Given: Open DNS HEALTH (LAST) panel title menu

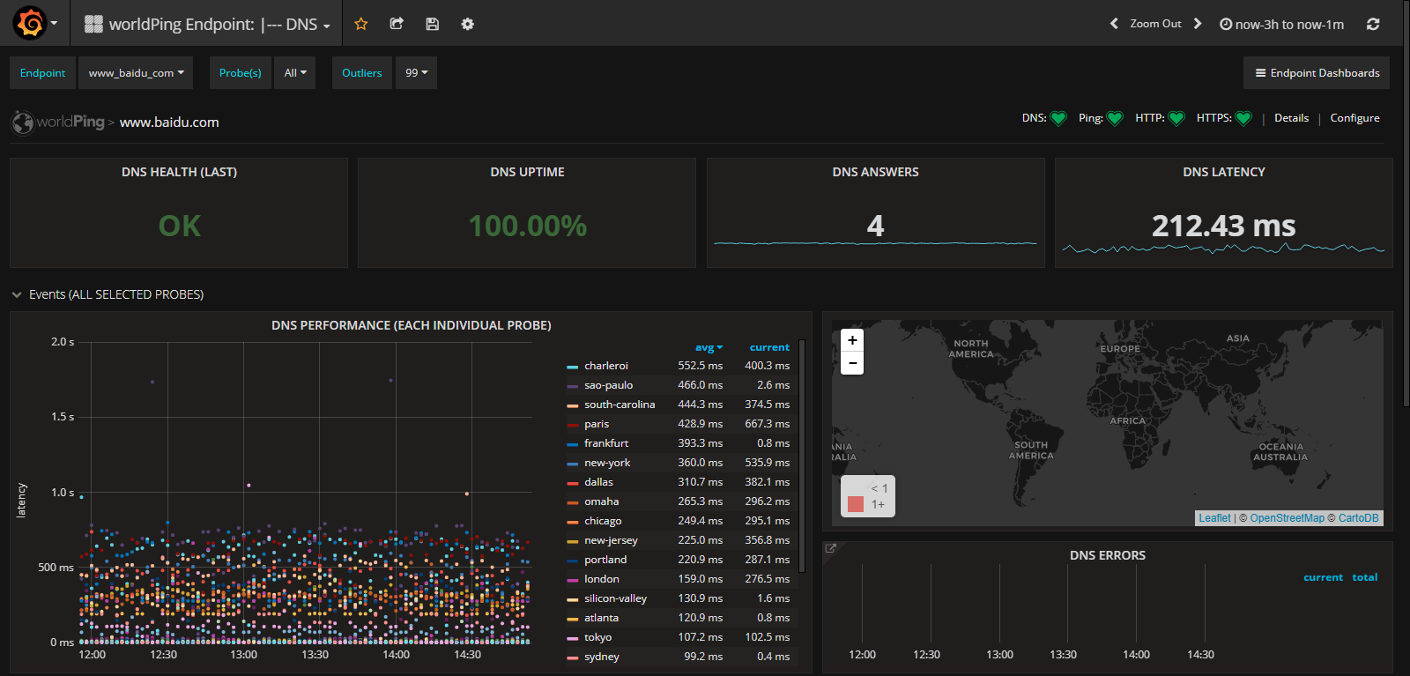Looking at the screenshot, I should coord(179,172).
